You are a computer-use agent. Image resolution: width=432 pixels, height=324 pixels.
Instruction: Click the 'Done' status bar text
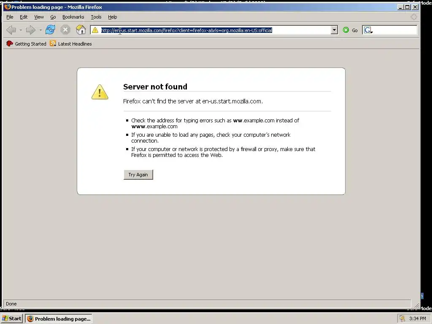coord(11,304)
